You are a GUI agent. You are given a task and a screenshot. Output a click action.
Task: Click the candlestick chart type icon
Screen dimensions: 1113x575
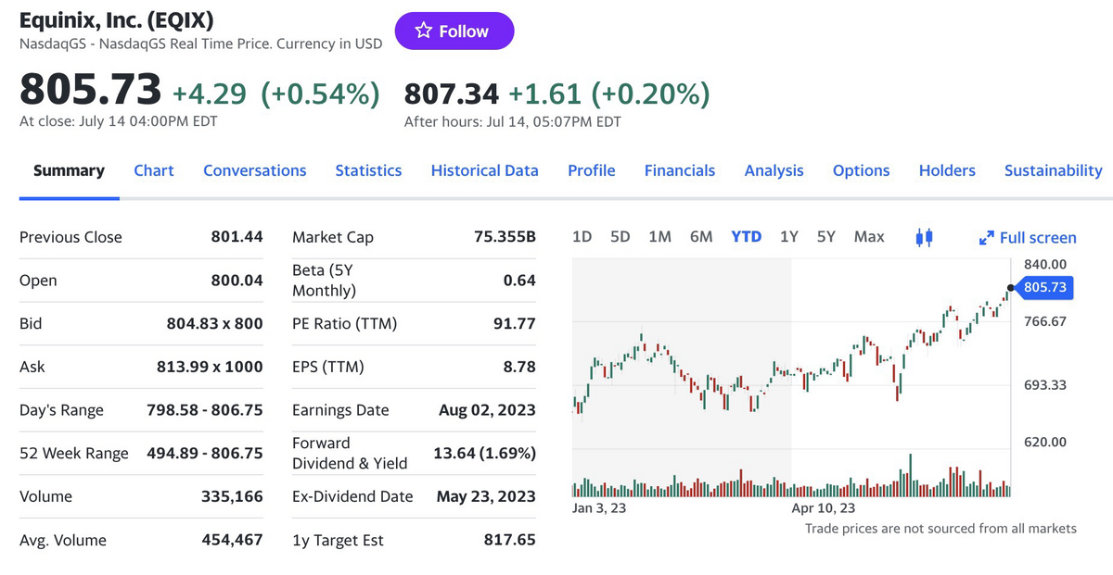923,237
